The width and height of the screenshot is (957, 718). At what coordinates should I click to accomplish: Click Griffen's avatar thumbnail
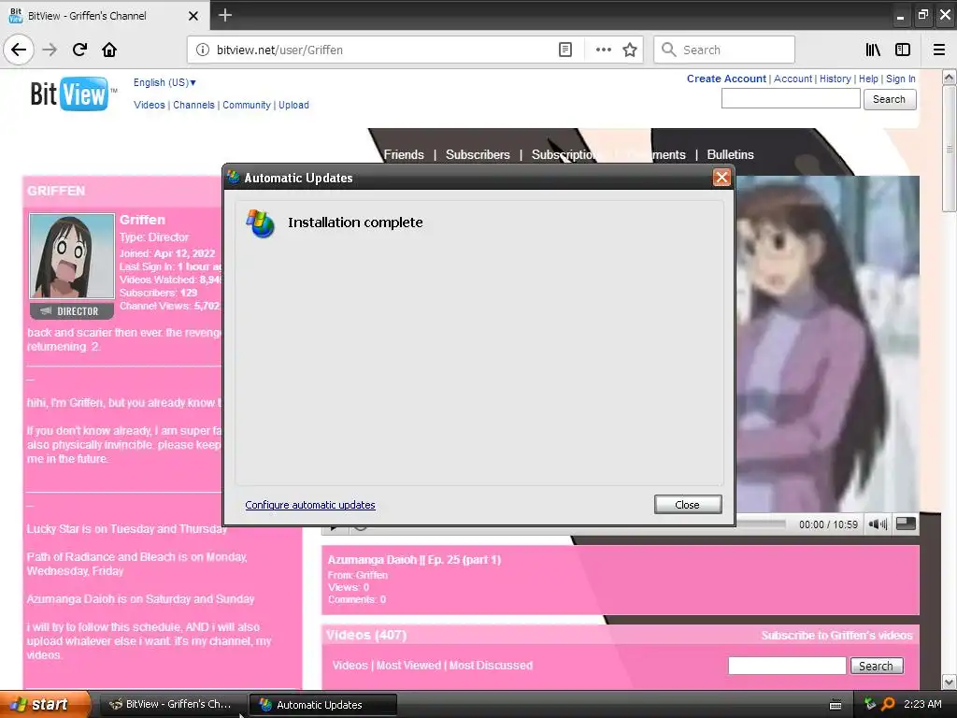(x=72, y=256)
